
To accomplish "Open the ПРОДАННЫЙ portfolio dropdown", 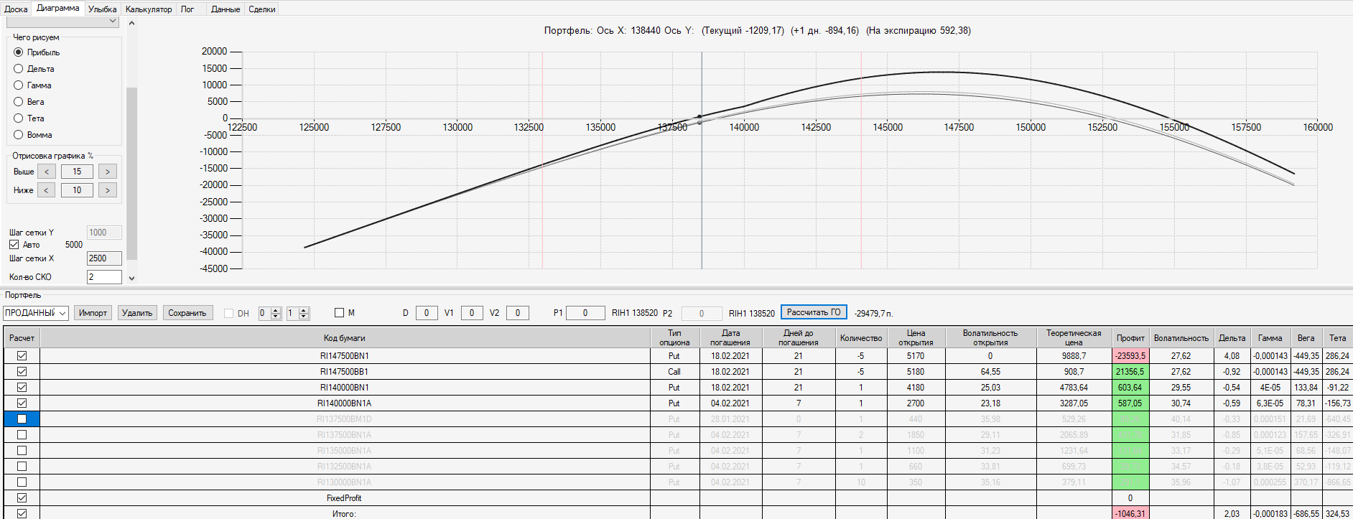I will [x=36, y=313].
